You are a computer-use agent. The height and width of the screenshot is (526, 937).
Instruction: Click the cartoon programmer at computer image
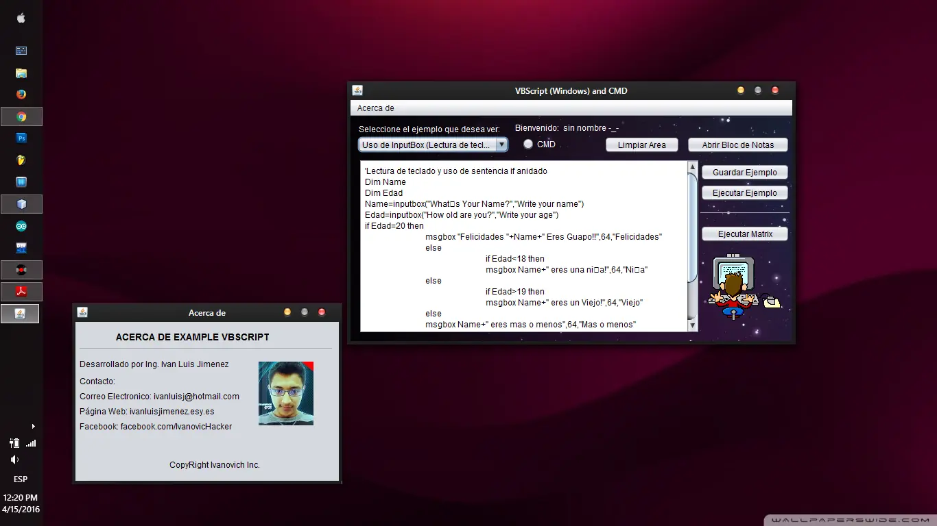[744, 288]
